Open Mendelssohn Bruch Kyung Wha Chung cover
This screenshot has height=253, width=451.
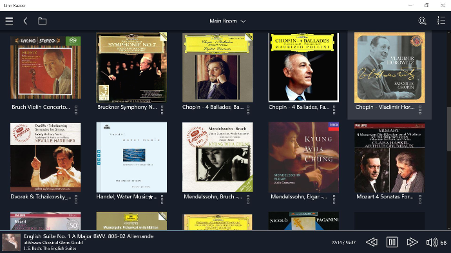coord(218,157)
